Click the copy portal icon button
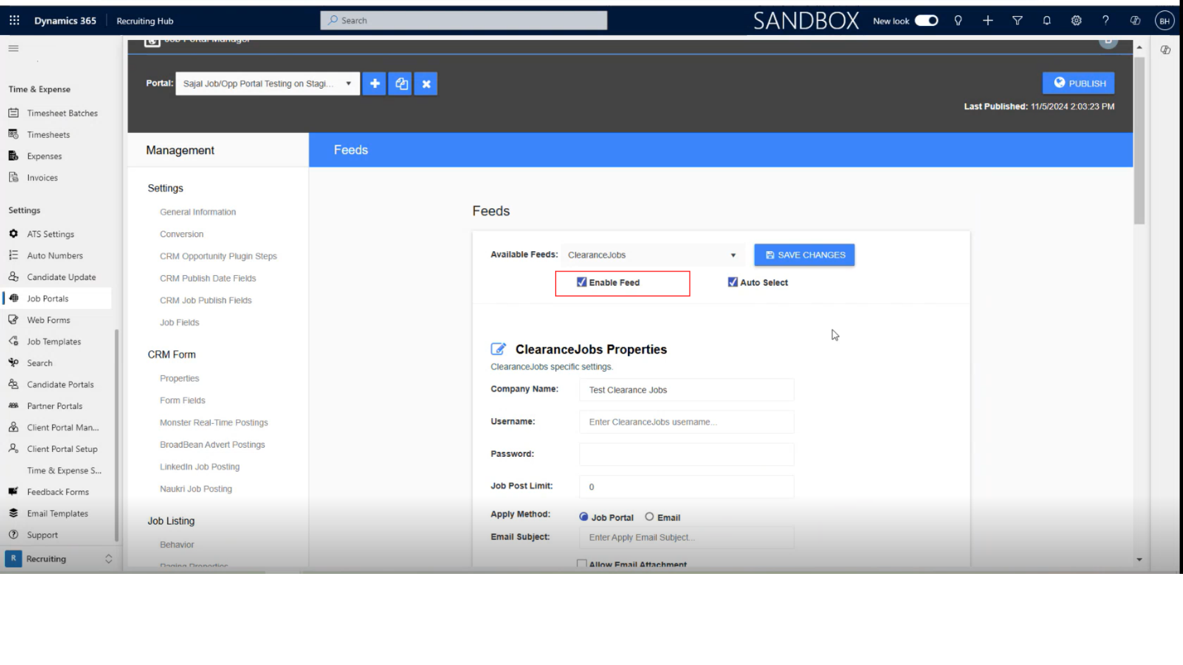Screen dimensions: 1183x665 tap(400, 84)
